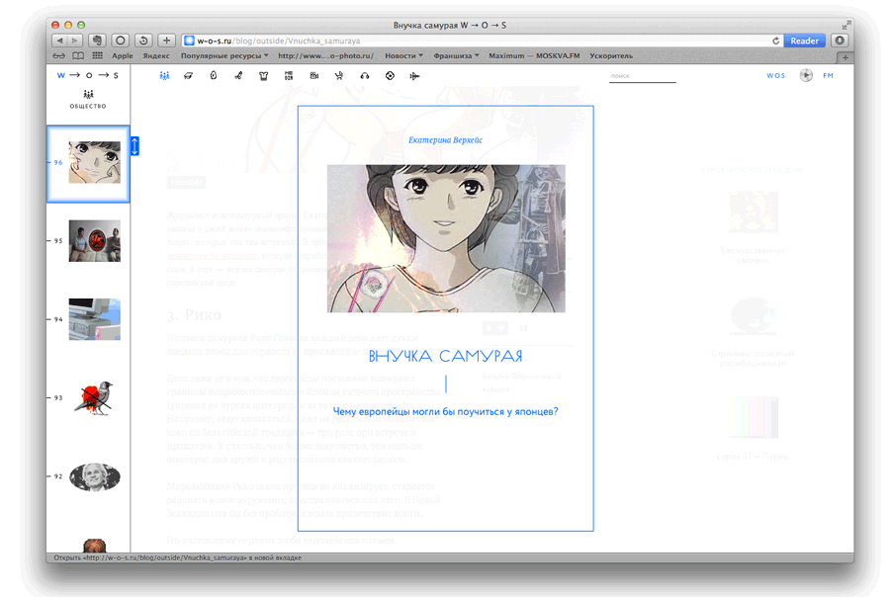Open the Maximum — MOSKVA.FM bookmark
Viewport: 890px width, 597px height.
tap(534, 55)
